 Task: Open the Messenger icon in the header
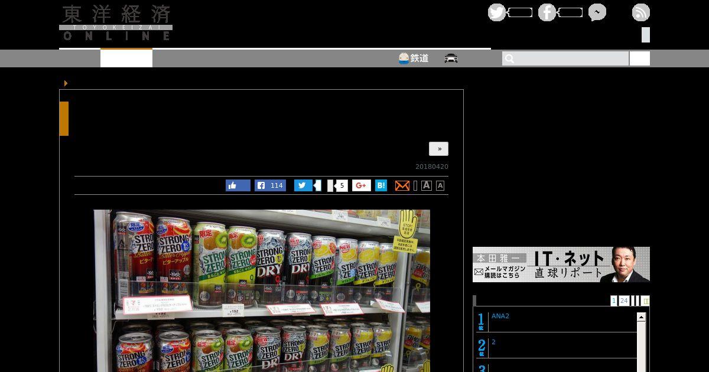click(x=597, y=12)
